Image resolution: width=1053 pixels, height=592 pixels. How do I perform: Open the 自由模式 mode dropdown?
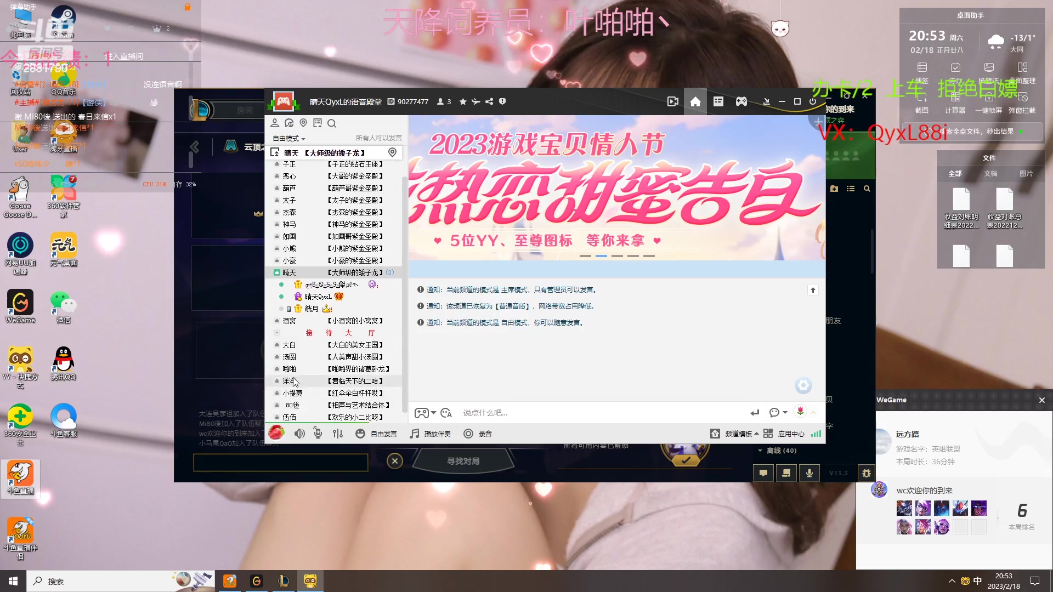click(x=289, y=138)
